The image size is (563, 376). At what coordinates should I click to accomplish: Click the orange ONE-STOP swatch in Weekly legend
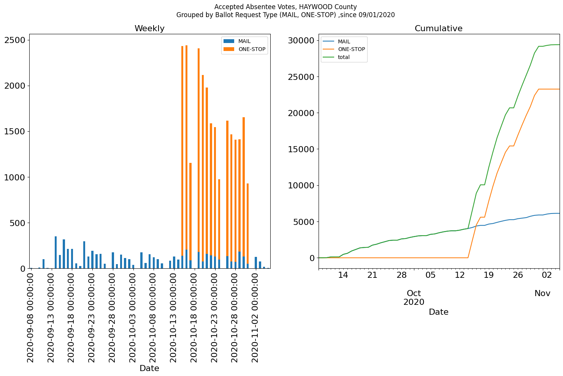click(229, 49)
